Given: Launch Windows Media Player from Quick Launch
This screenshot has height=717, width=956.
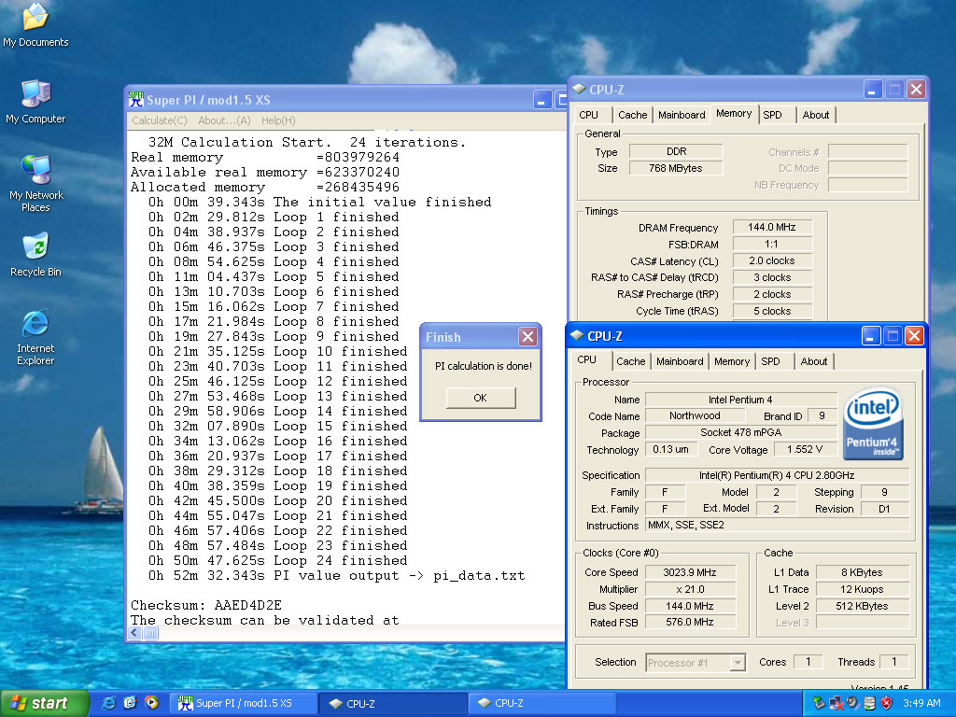Looking at the screenshot, I should tap(151, 703).
